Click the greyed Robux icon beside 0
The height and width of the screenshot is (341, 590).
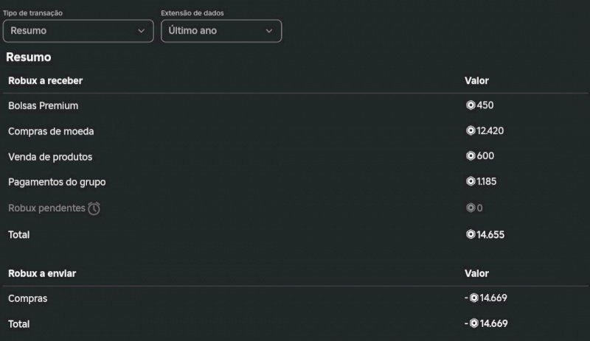coord(471,208)
